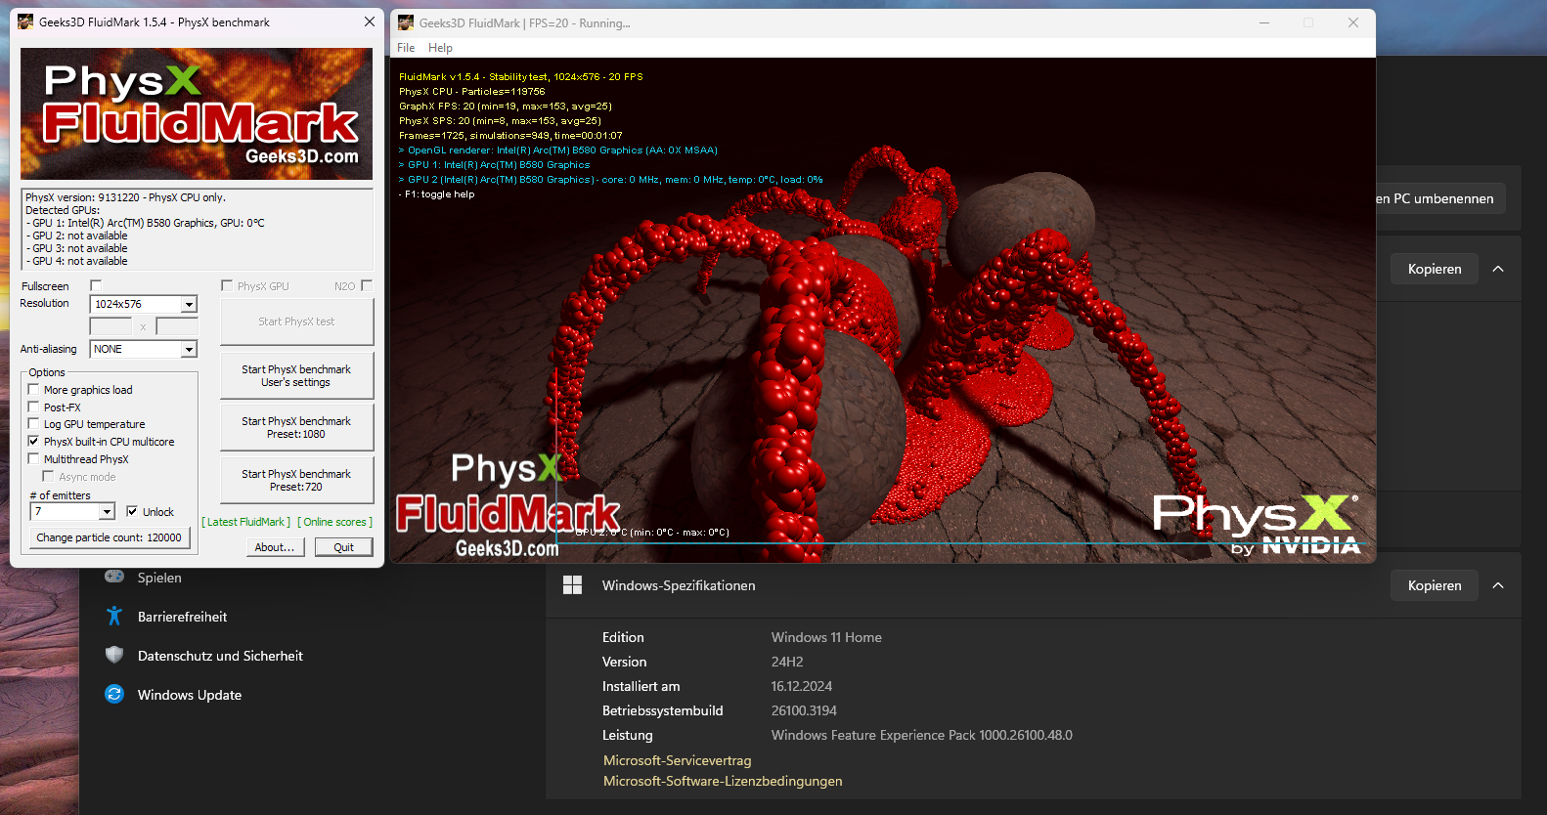Click the Installiert am date 16.12.2024

802,686
